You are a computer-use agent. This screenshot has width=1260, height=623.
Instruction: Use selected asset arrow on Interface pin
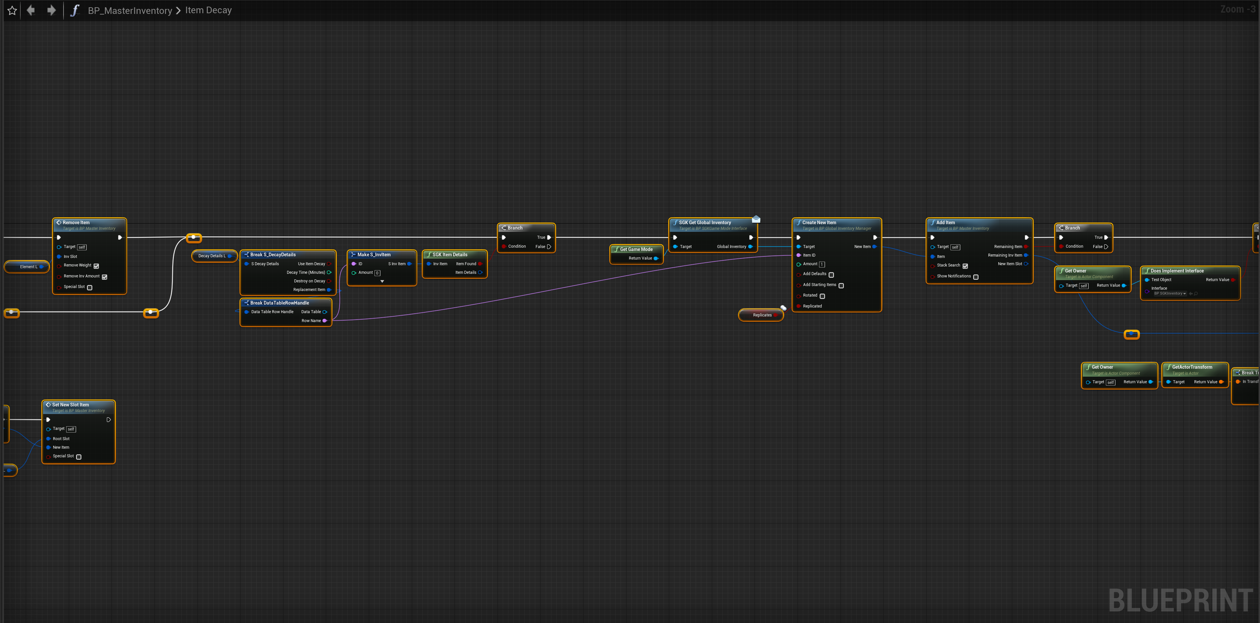[1191, 294]
